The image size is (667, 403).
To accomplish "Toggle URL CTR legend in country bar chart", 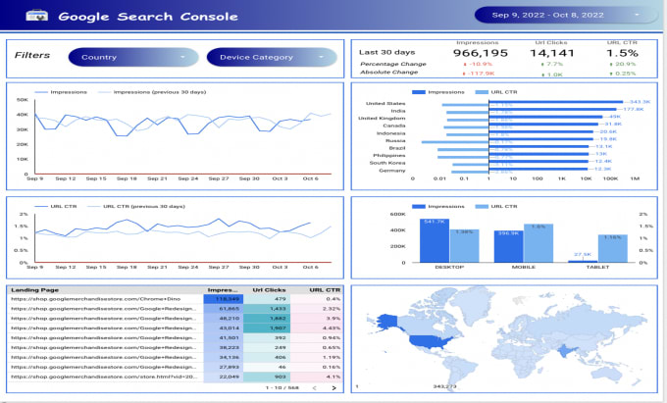I will coord(496,92).
